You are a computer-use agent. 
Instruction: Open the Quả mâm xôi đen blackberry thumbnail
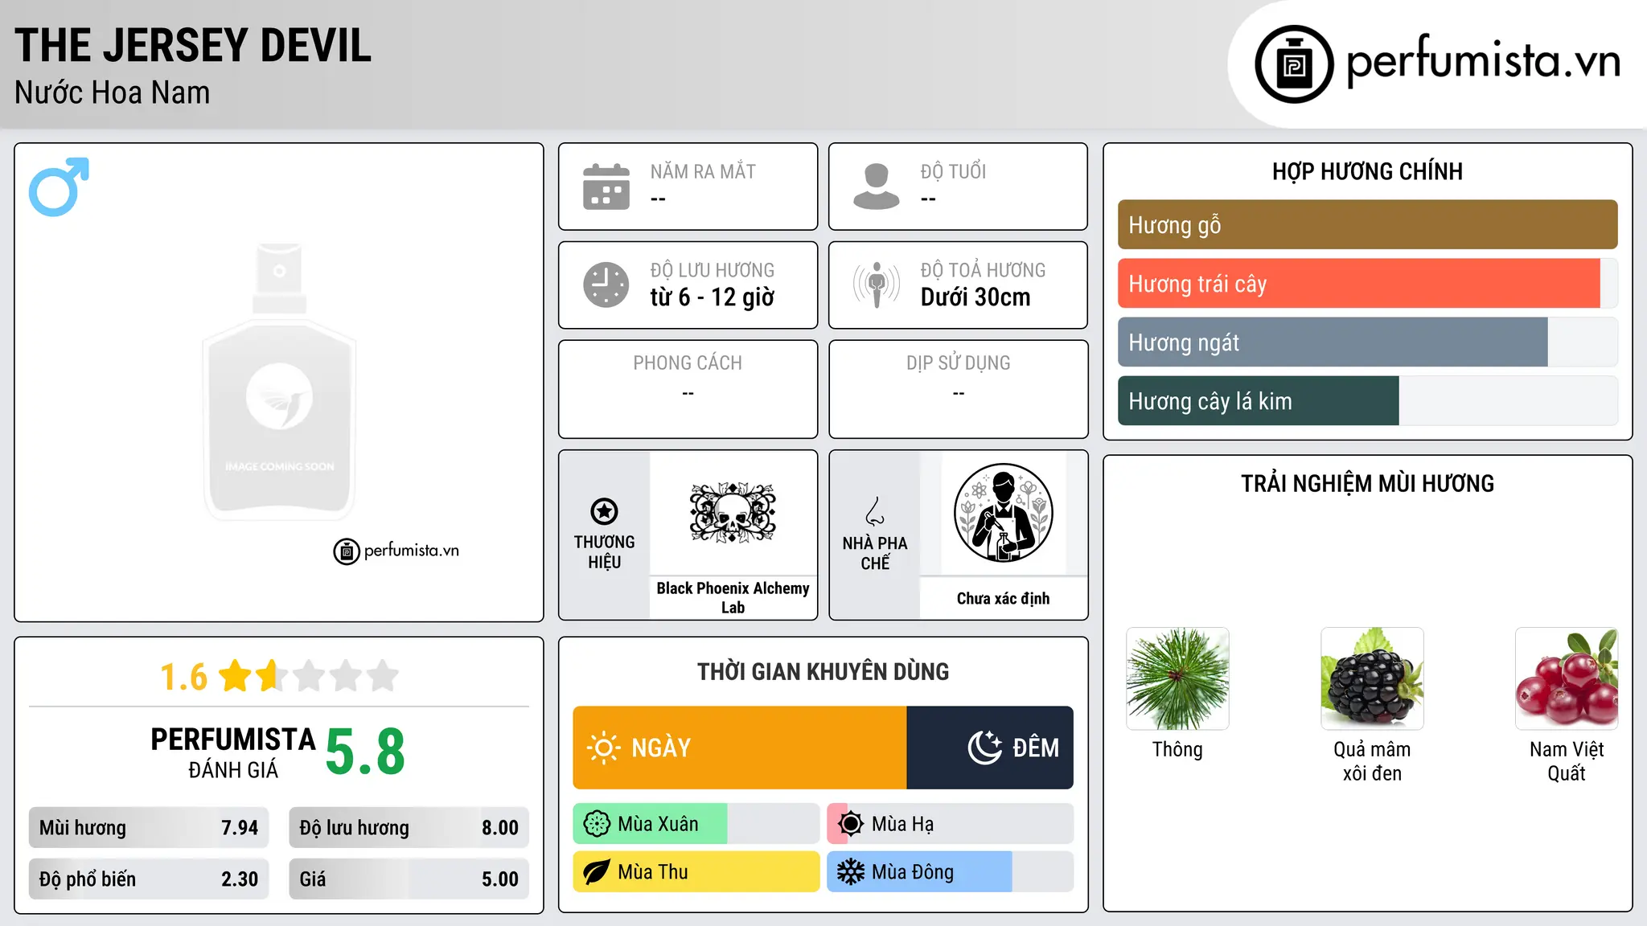(x=1372, y=678)
